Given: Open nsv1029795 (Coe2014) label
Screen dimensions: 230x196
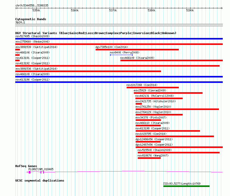Looking at the screenshot, I should (151, 134).
